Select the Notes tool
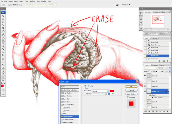The width and height of the screenshot is (172, 124). click(x=3, y=71)
